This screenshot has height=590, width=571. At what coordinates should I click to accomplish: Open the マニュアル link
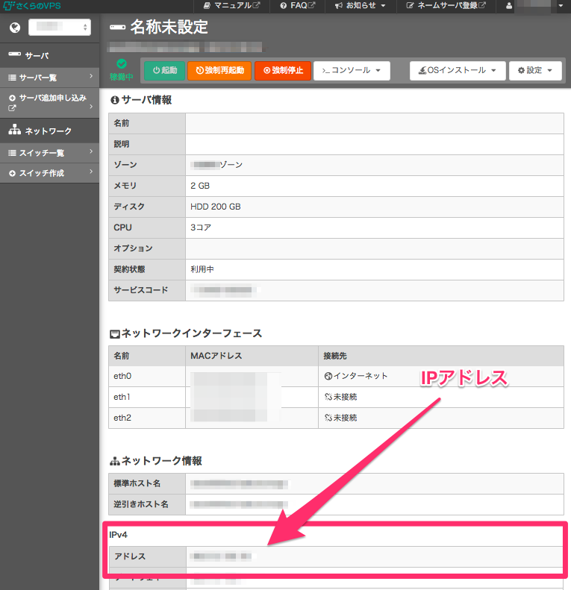231,5
